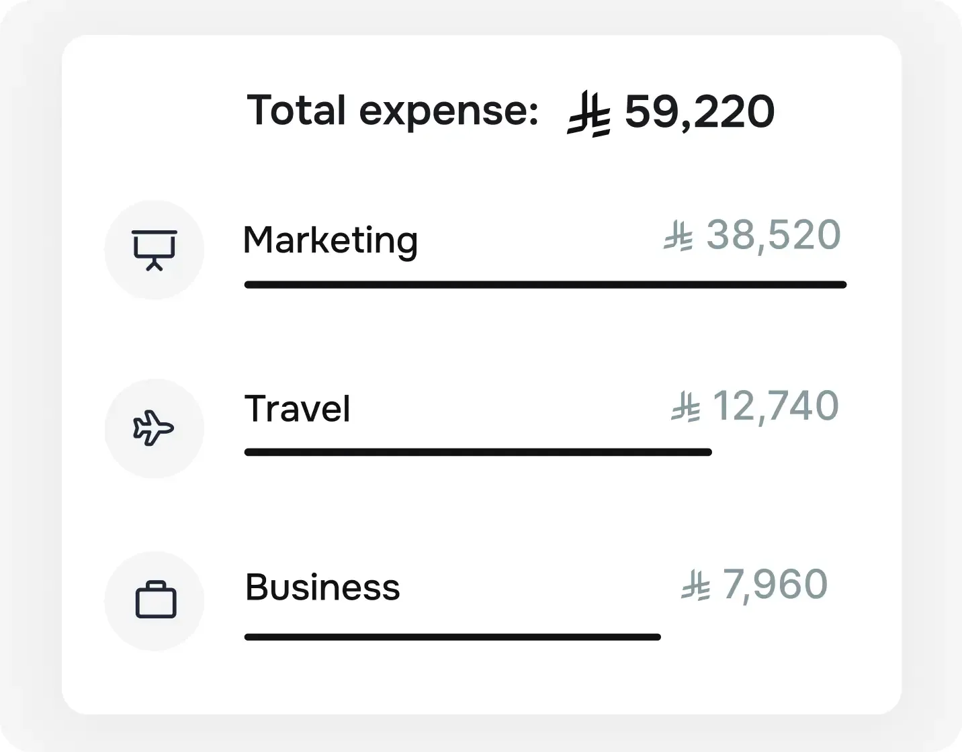Screen dimensions: 962x752
Task: Select the Marketing category label
Action: pos(330,240)
